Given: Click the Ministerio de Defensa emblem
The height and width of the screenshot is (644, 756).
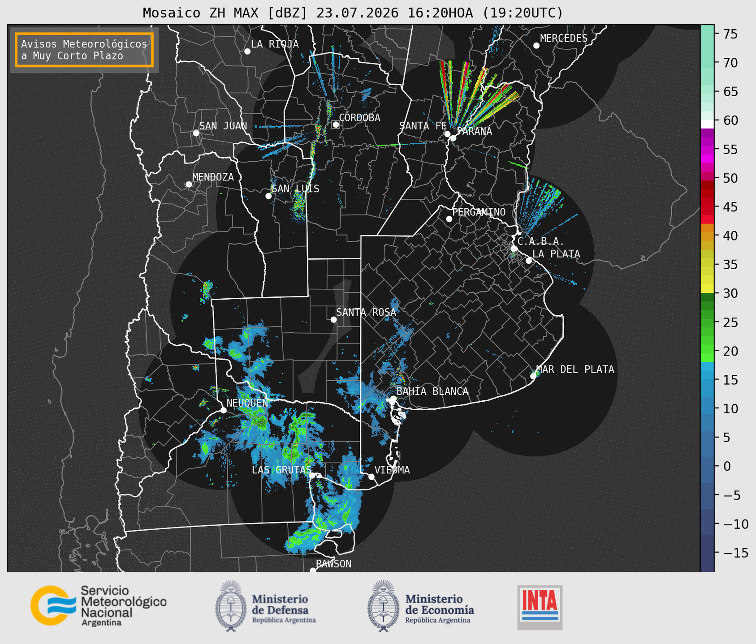Looking at the screenshot, I should point(231,606).
